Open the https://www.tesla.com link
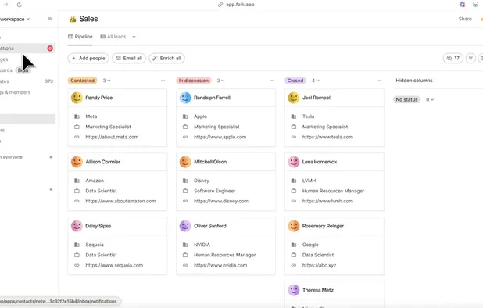Viewport: 483px width, 308px height. (327, 137)
